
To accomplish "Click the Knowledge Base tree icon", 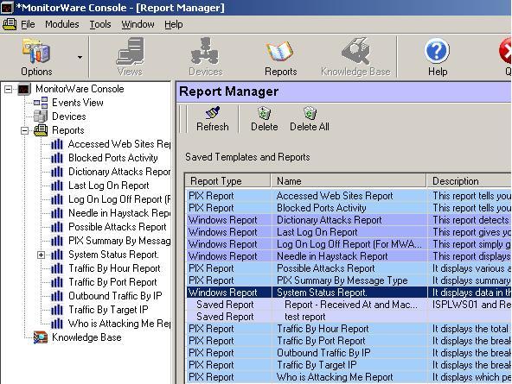I will (x=41, y=337).
